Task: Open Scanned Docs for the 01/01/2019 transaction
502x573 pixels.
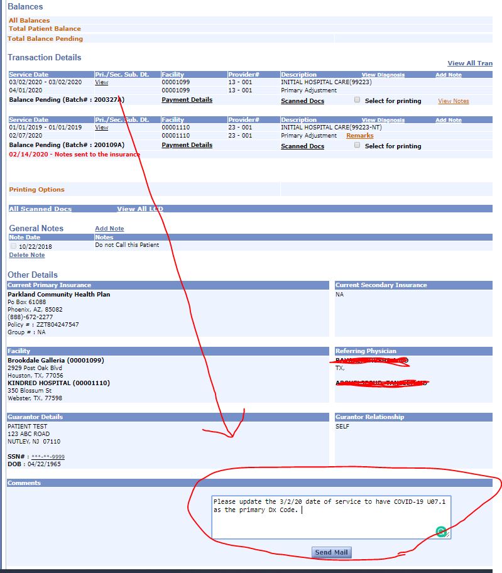Action: click(x=302, y=146)
